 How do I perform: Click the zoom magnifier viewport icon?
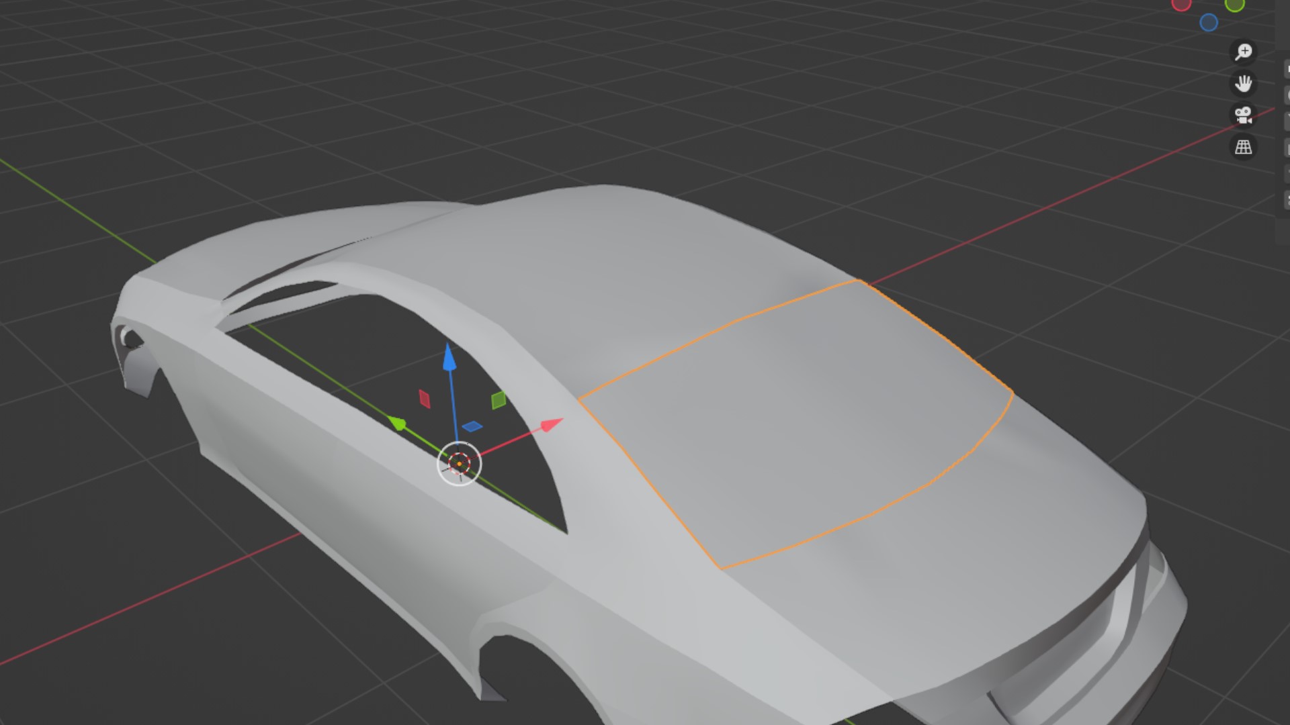click(1244, 52)
